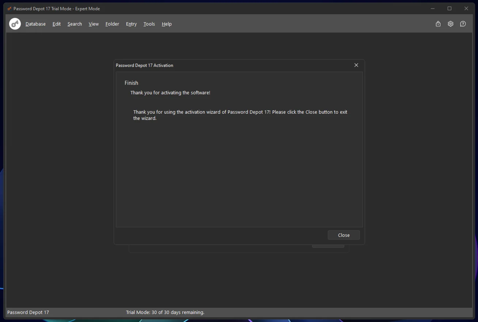Close the main Password Depot window
This screenshot has height=322, width=478.
click(x=466, y=8)
